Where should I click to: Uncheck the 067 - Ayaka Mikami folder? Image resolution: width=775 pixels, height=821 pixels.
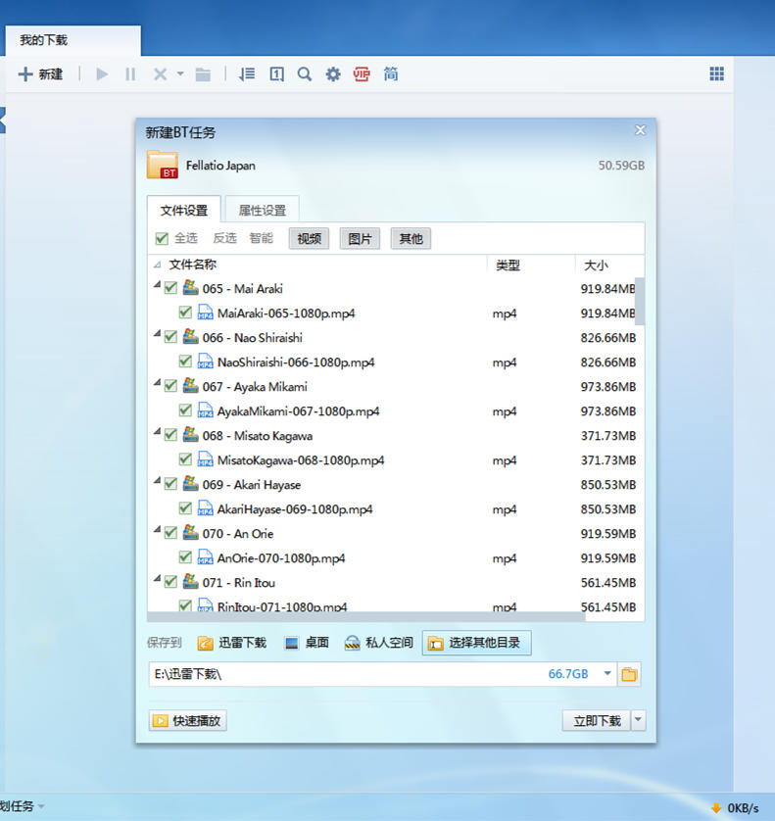170,386
